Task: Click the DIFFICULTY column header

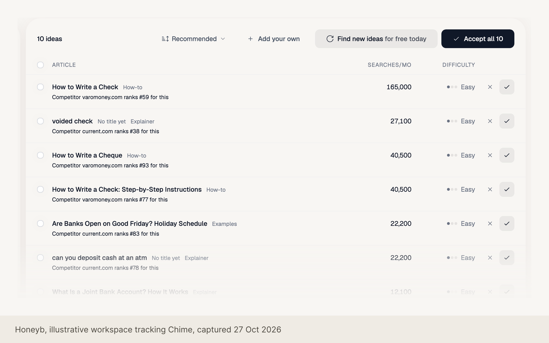Action: (x=459, y=65)
